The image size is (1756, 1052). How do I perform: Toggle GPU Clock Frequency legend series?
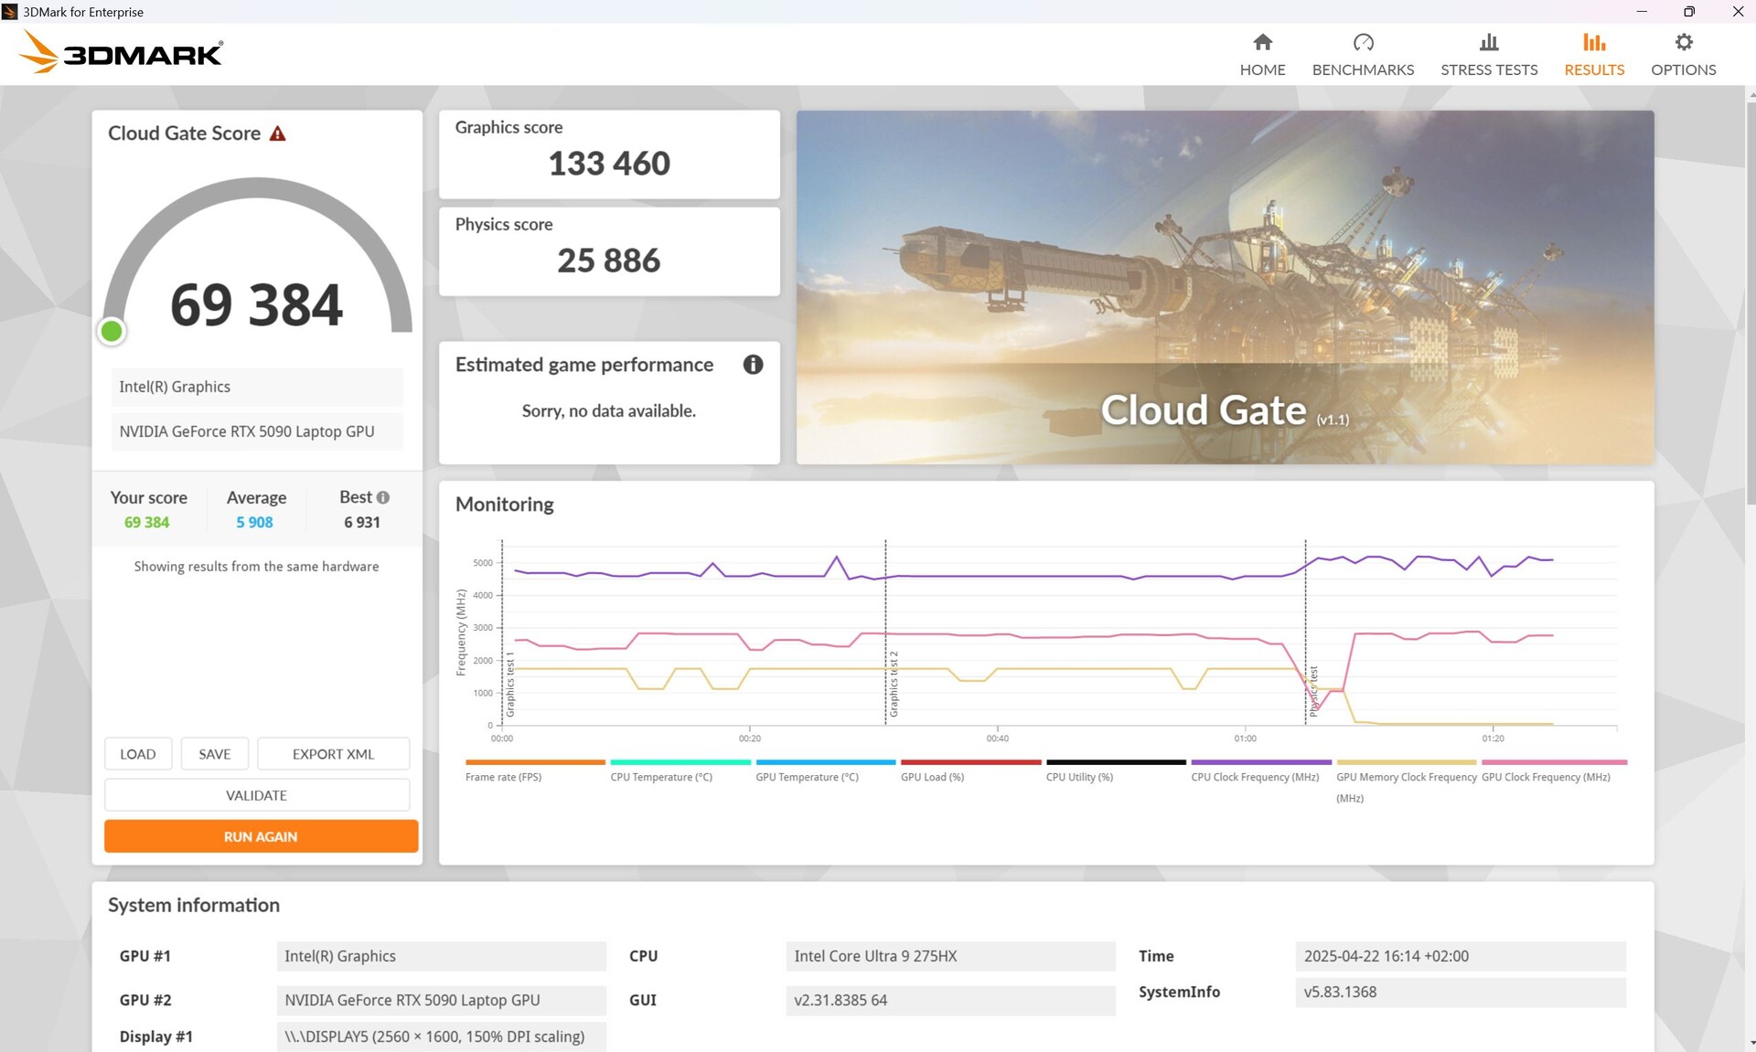pyautogui.click(x=1546, y=777)
